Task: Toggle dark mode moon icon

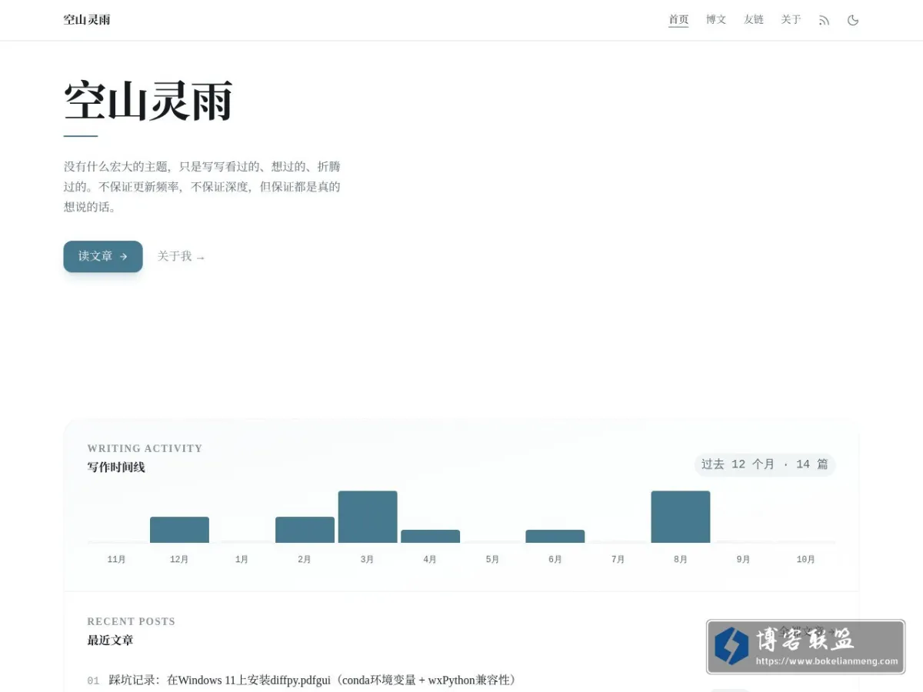Action: click(x=852, y=20)
